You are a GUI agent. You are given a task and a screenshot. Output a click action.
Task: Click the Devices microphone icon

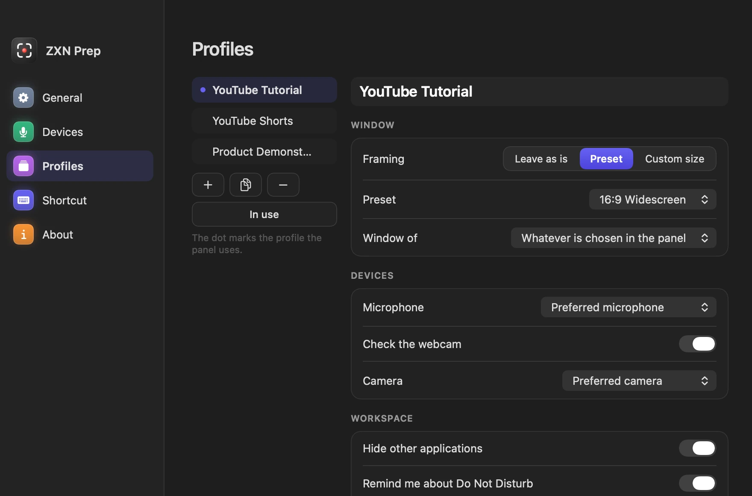pyautogui.click(x=23, y=132)
